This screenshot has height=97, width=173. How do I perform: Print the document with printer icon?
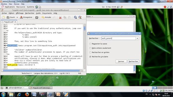pos(37,17)
